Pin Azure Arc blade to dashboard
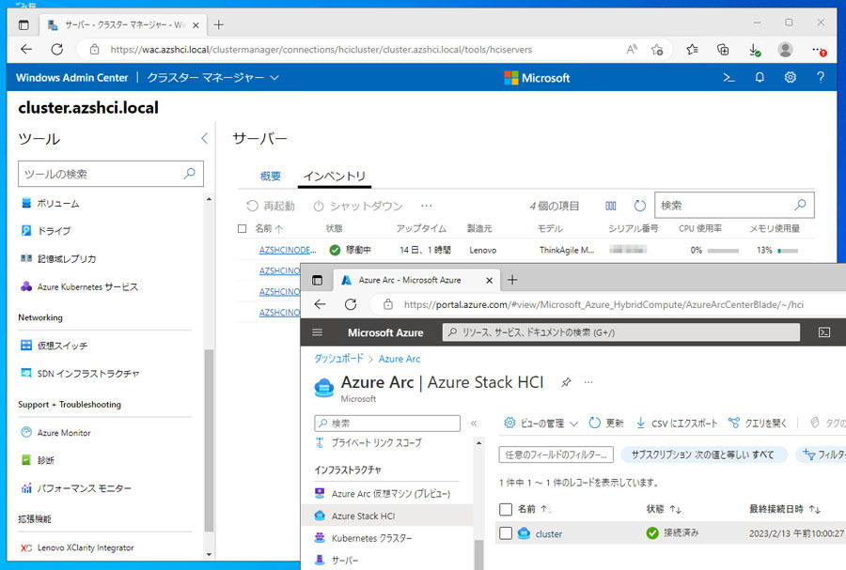846x570 pixels. 566,382
